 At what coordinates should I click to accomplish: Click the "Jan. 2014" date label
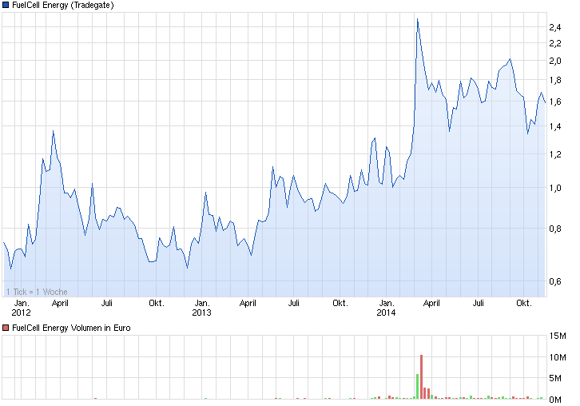pos(386,308)
